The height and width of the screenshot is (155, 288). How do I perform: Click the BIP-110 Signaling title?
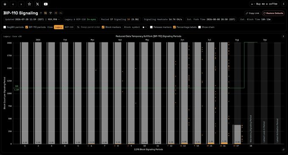(20, 13)
